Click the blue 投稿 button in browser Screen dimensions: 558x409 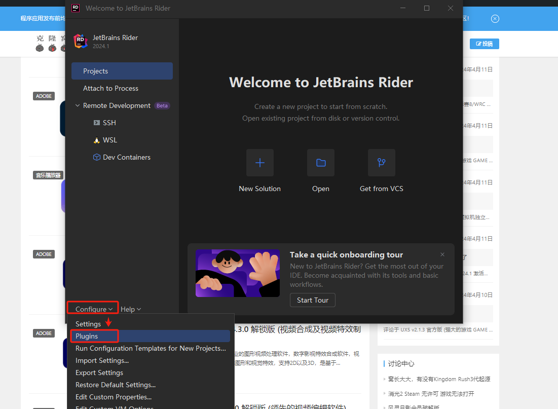(485, 44)
